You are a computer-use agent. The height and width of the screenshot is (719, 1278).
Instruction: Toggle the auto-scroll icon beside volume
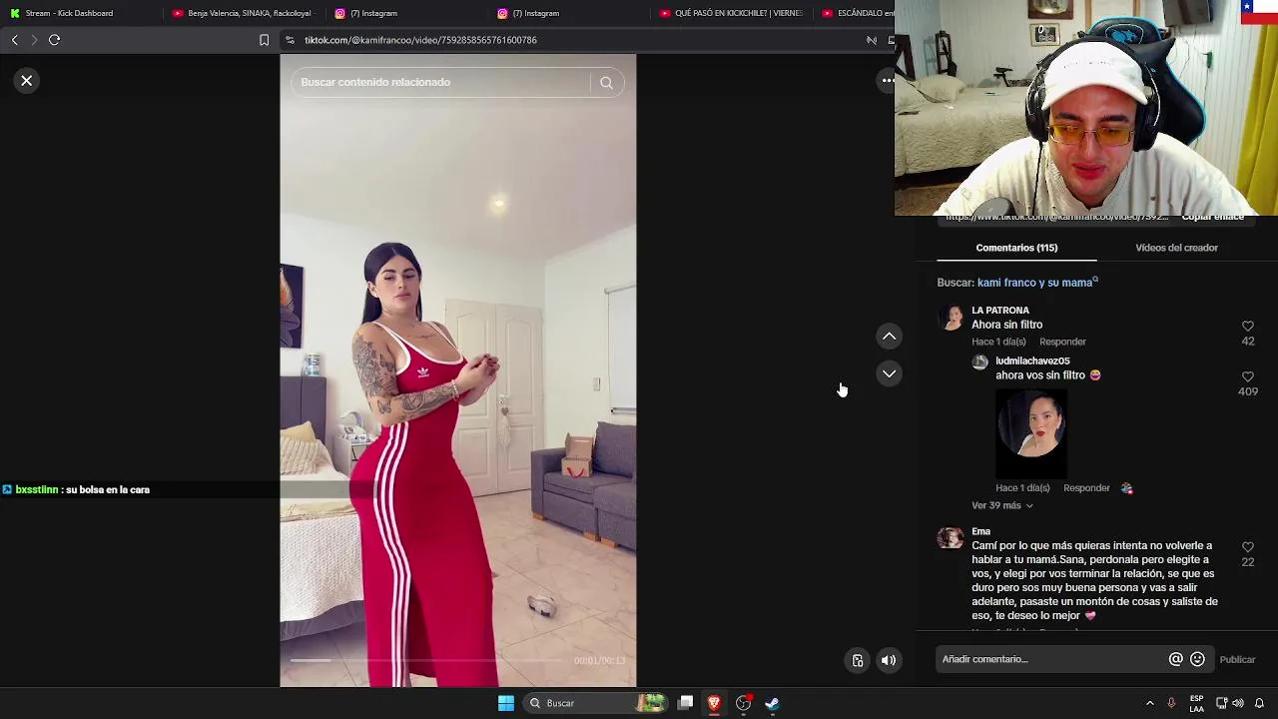click(857, 660)
